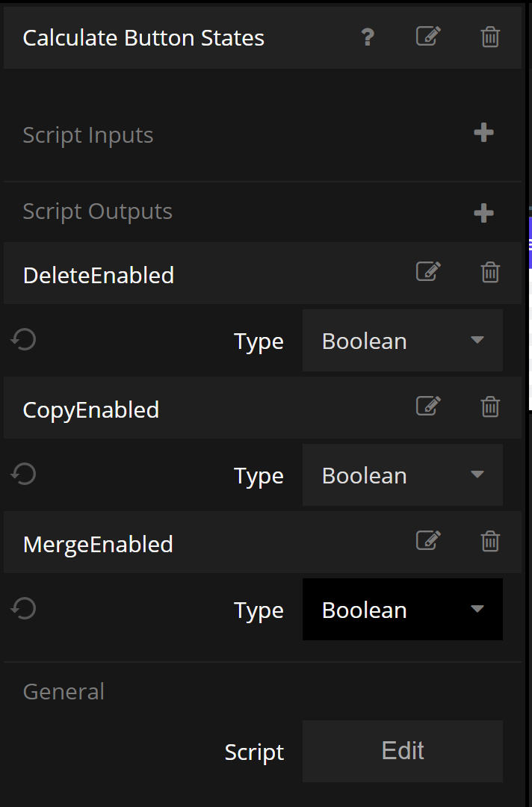Viewport: 532px width, 807px height.
Task: Select the General section header
Action: pos(64,691)
